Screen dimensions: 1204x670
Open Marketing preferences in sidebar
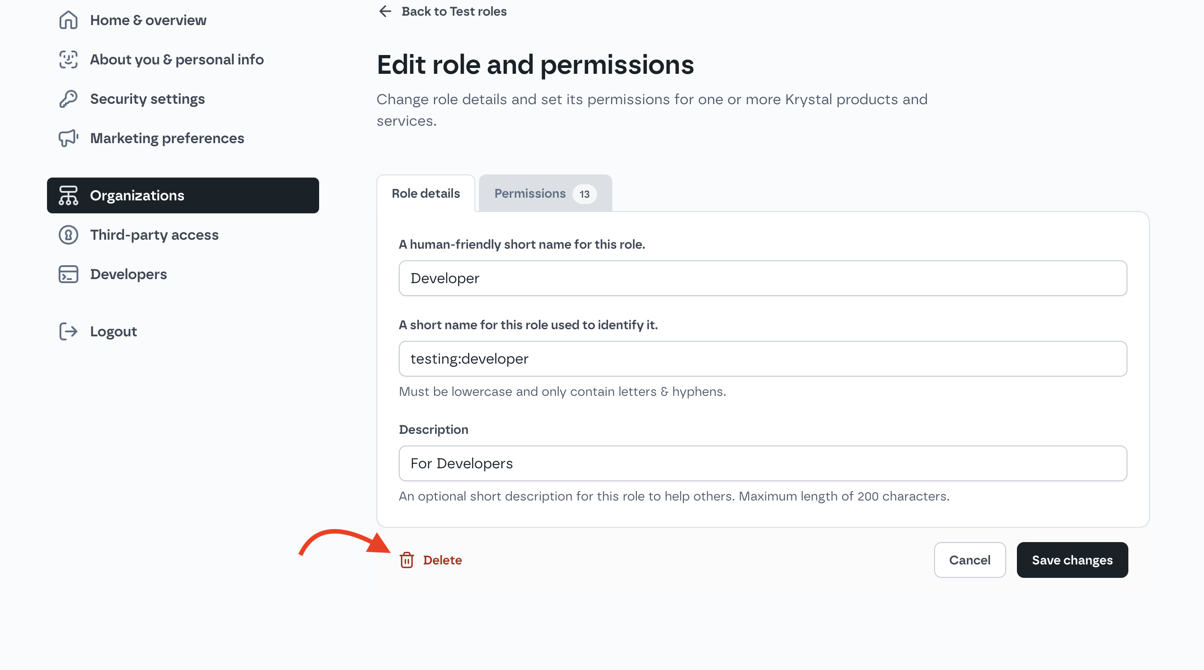167,138
